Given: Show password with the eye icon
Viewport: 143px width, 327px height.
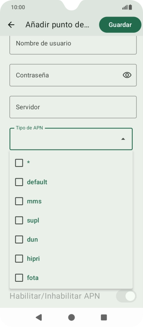Looking at the screenshot, I should click(127, 75).
